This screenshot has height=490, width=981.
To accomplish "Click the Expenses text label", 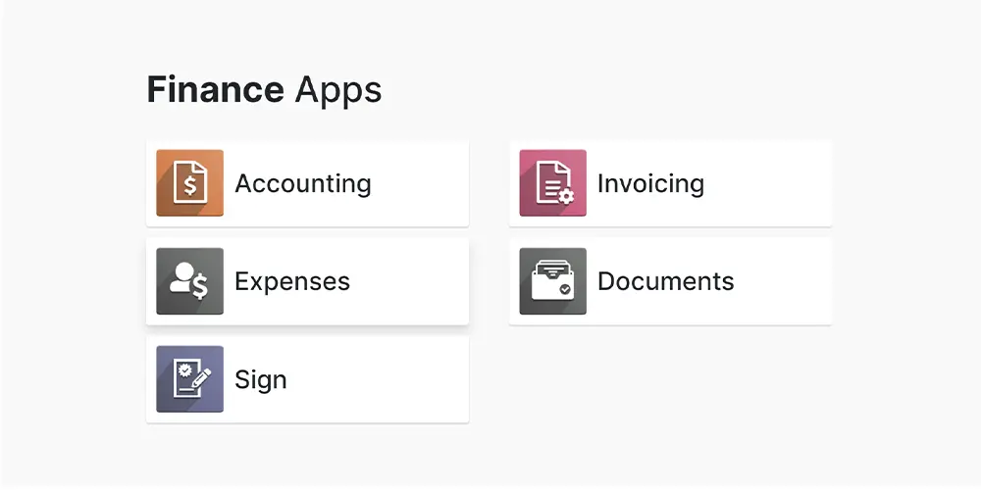I will [291, 281].
